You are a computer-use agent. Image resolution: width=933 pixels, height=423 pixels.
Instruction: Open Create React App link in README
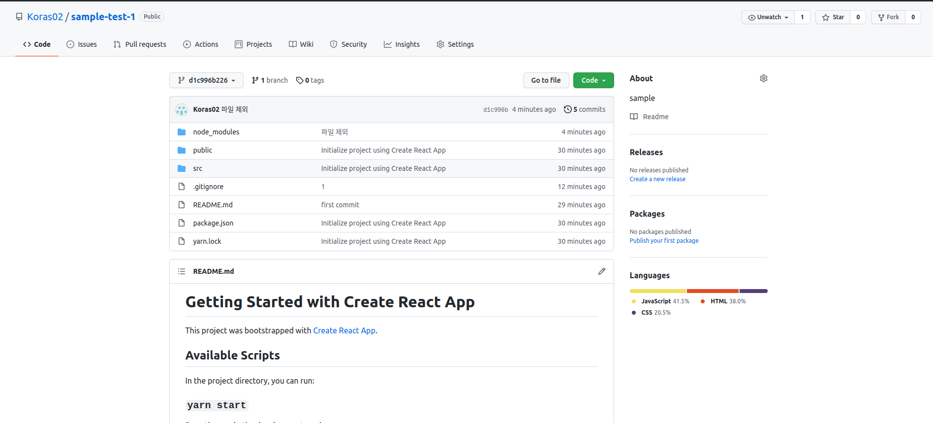[x=344, y=330]
